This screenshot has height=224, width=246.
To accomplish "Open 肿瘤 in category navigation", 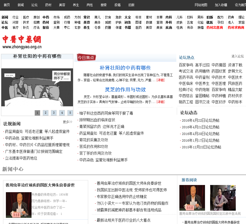I will click(x=200, y=27).
